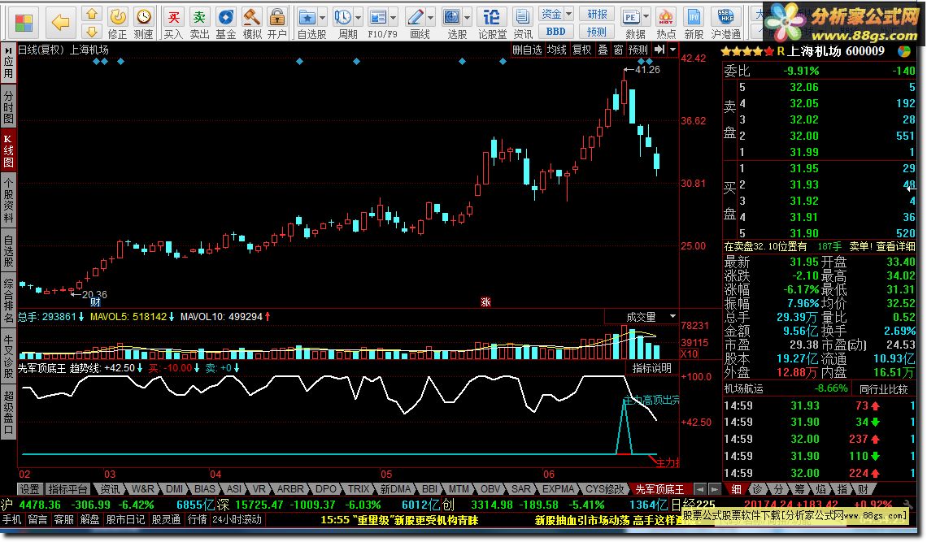Screen dimensions: 927x542
Task: Open the chart options dropdown arrow at top-right
Action: point(672,50)
